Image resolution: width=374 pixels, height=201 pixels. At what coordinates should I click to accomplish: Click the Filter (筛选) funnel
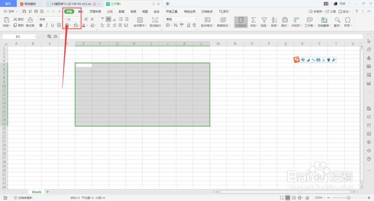[x=264, y=22]
